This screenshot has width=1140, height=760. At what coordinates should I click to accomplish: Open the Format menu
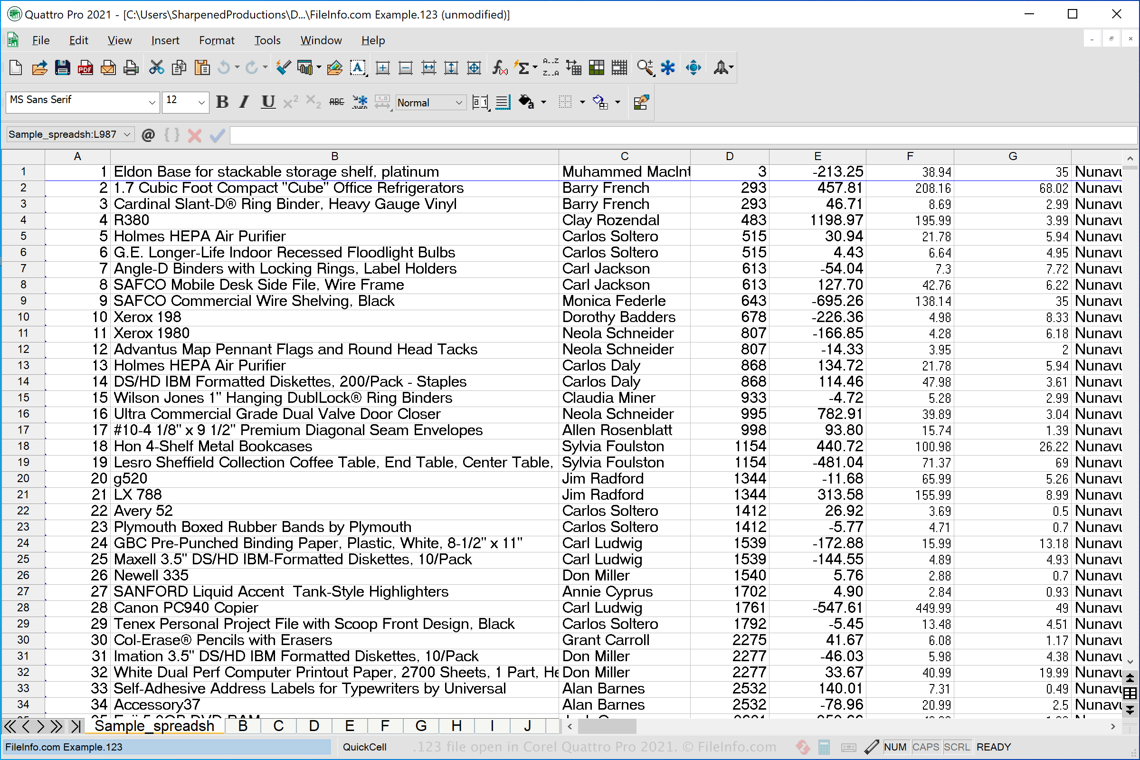[216, 40]
